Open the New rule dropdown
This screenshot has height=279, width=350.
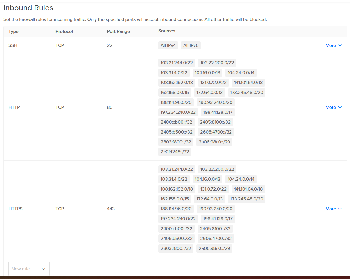pos(29,269)
